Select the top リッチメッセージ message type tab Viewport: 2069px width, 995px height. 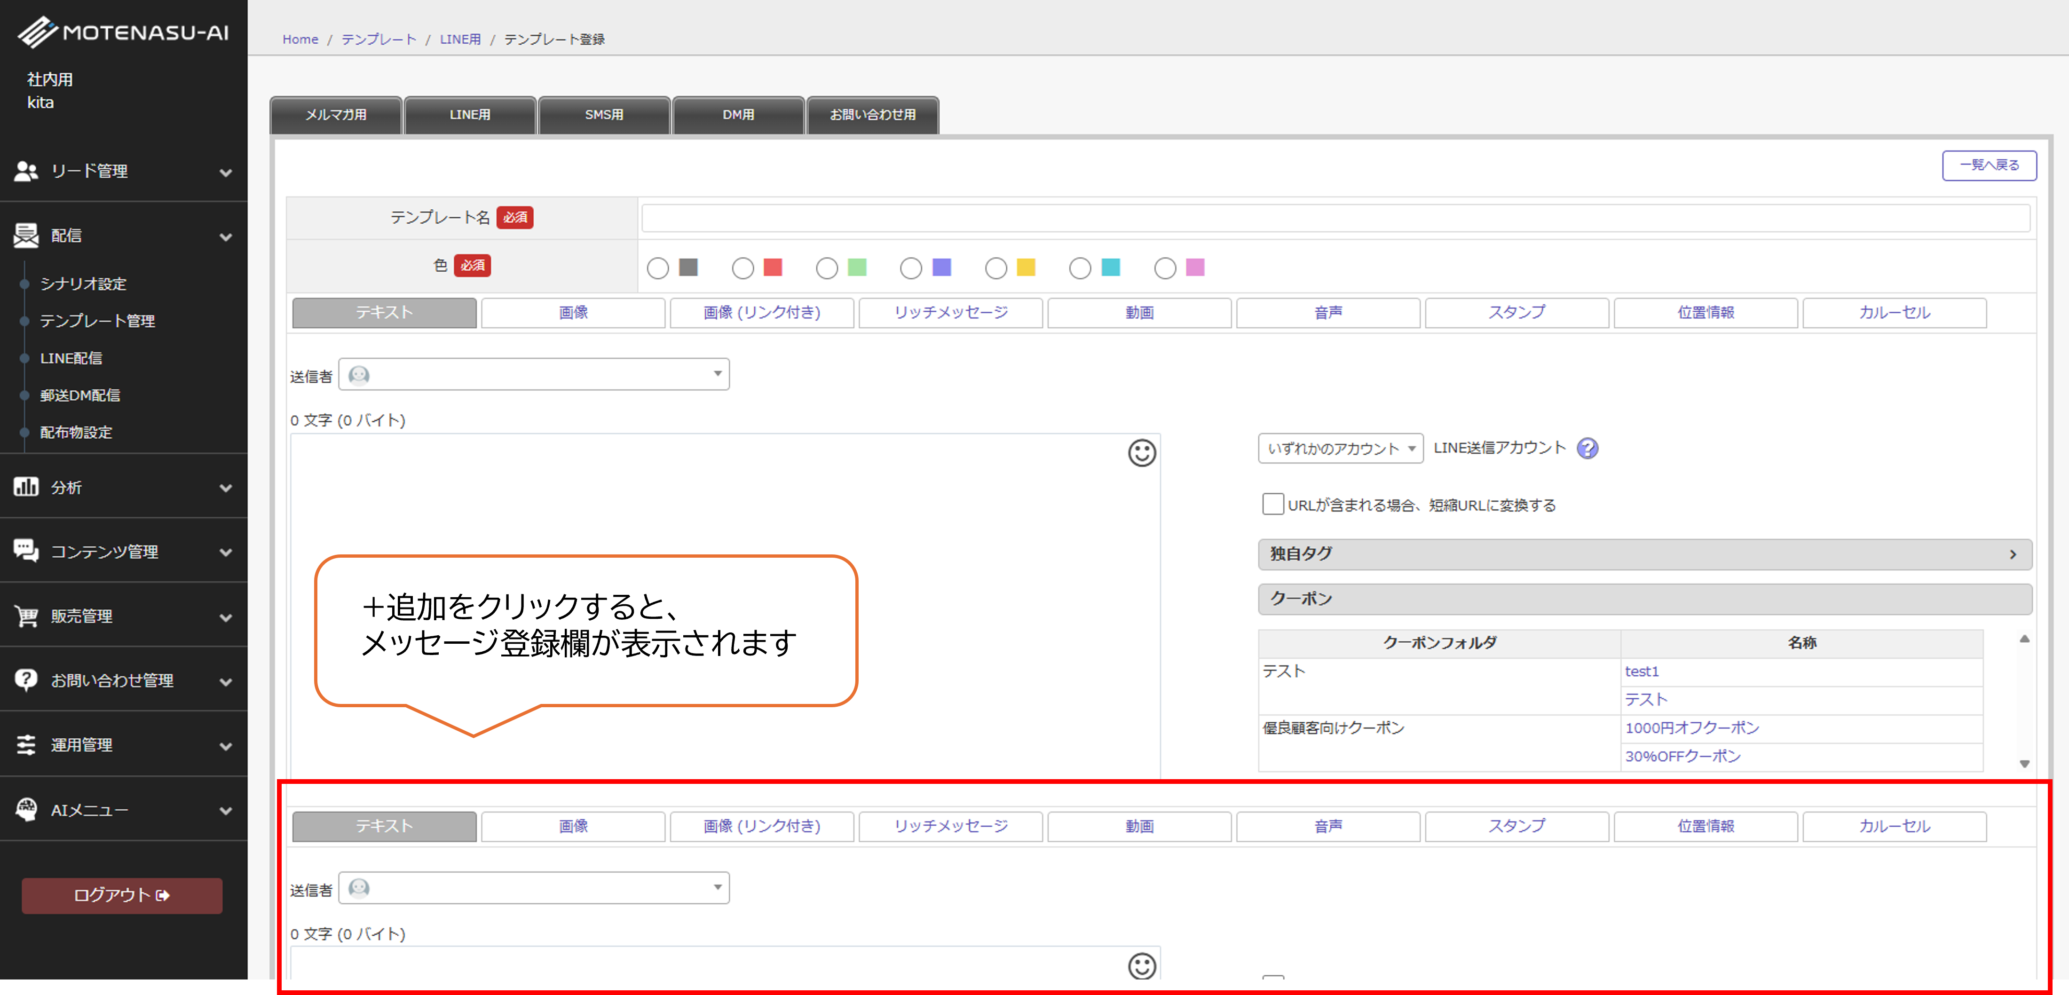tap(950, 312)
